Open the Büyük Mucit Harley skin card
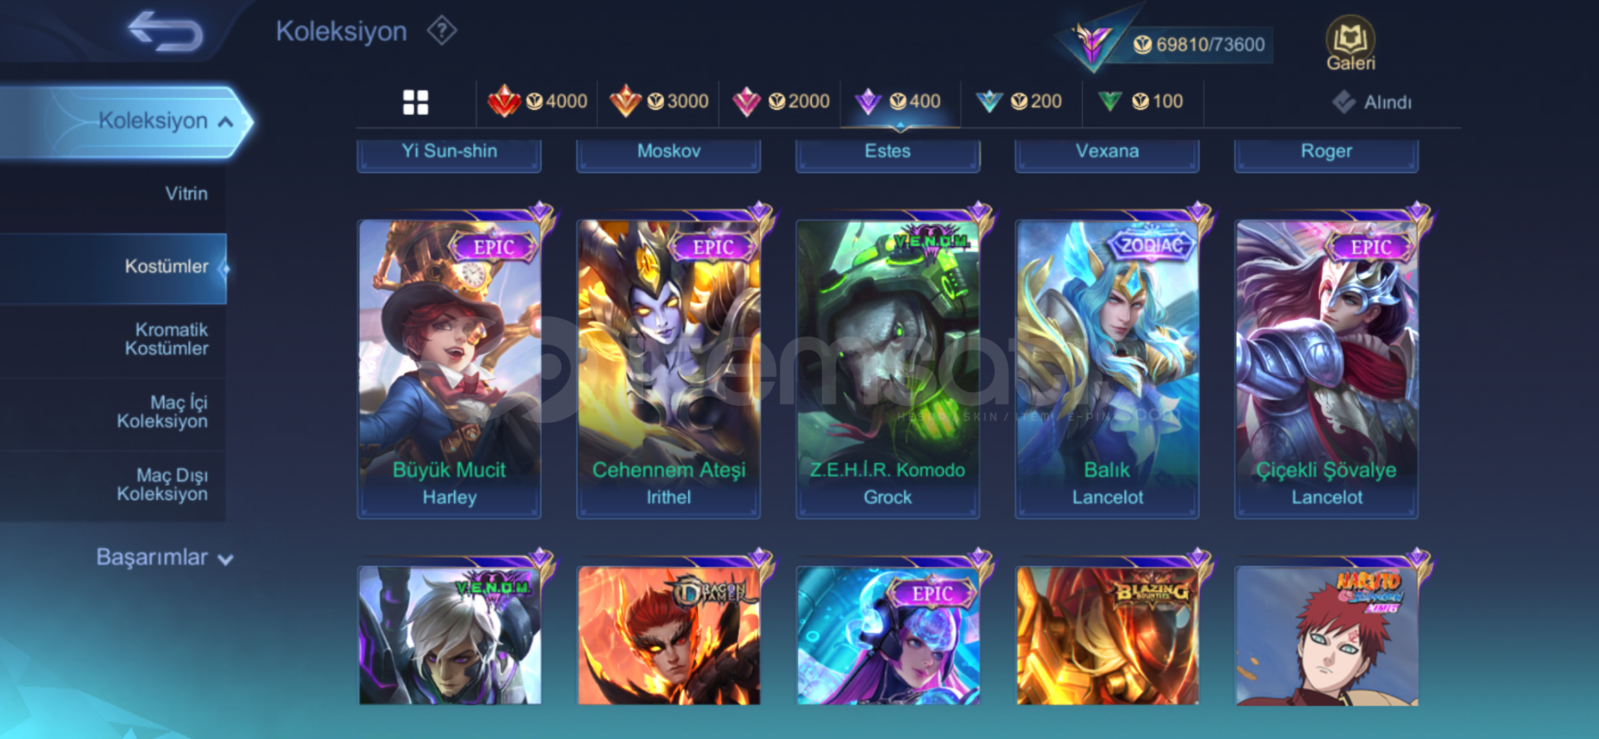 [450, 367]
